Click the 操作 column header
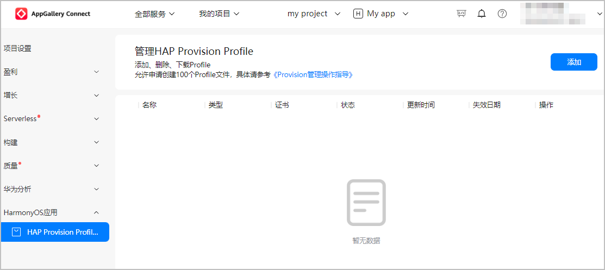 [x=546, y=105]
